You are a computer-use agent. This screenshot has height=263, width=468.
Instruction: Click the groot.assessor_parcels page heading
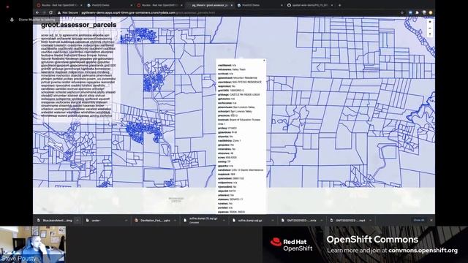(79, 25)
